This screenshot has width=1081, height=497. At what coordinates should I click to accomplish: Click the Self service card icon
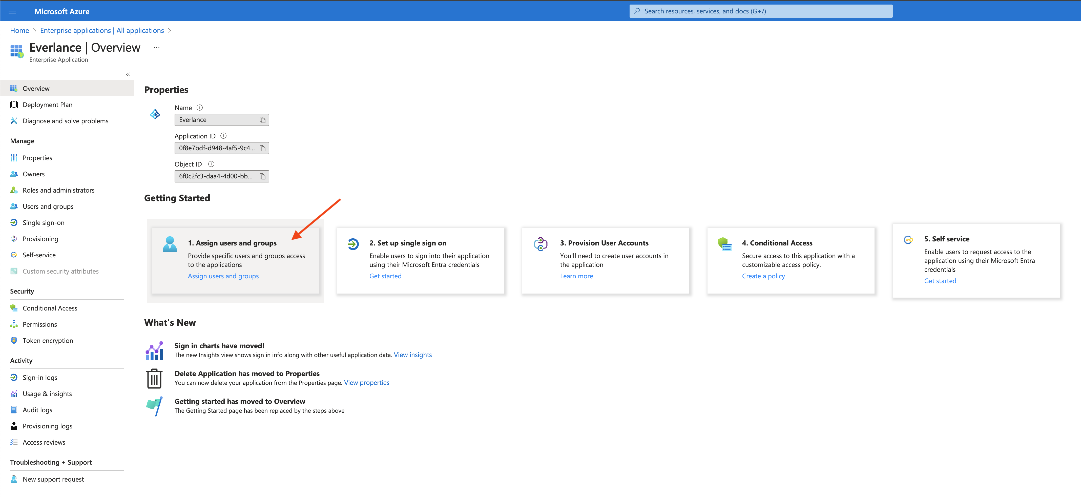pos(908,240)
